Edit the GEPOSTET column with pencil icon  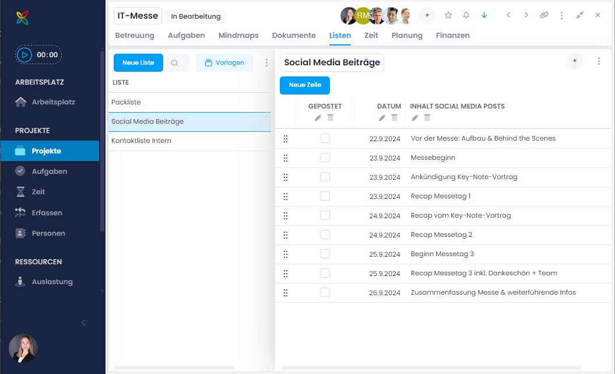click(318, 118)
